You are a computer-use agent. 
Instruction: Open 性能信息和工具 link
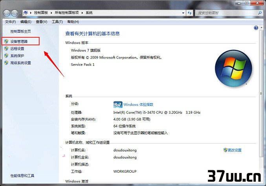(22, 176)
